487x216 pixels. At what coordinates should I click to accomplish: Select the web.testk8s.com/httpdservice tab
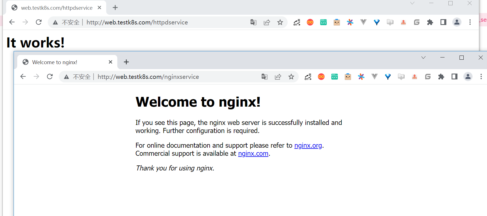click(x=56, y=8)
